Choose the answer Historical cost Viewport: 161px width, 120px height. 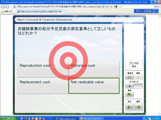(x=94, y=69)
